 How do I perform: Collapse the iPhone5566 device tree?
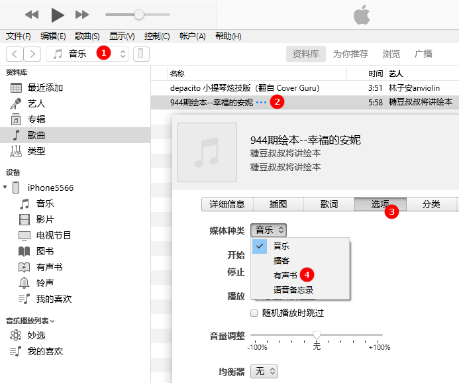click(6, 188)
